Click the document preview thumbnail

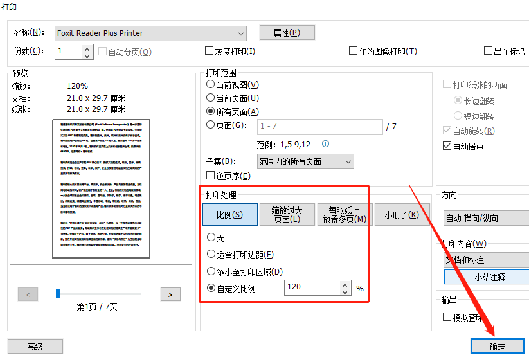(x=101, y=189)
